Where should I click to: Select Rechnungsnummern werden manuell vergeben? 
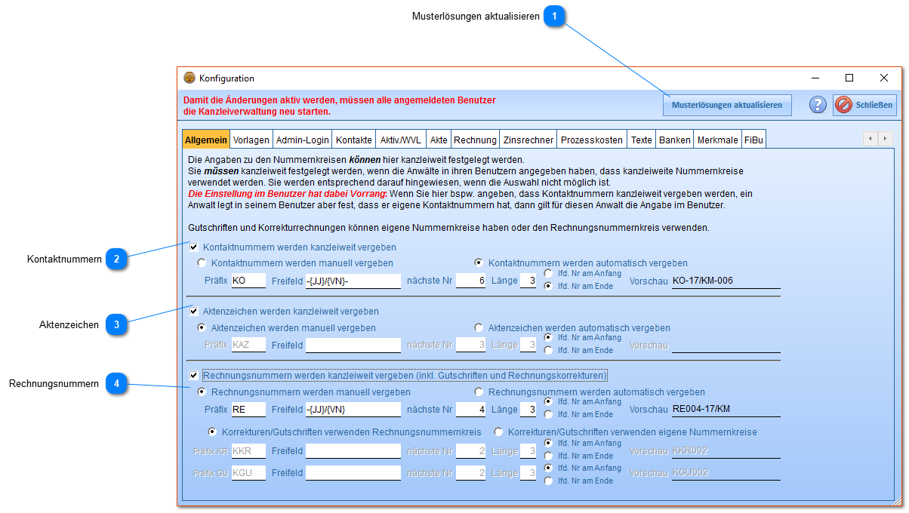point(202,392)
